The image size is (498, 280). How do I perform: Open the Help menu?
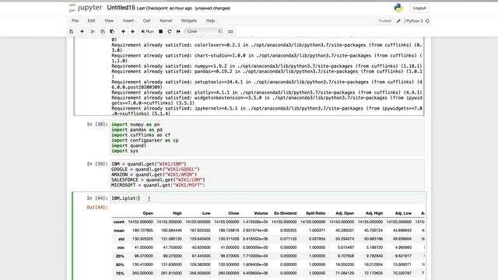click(211, 21)
